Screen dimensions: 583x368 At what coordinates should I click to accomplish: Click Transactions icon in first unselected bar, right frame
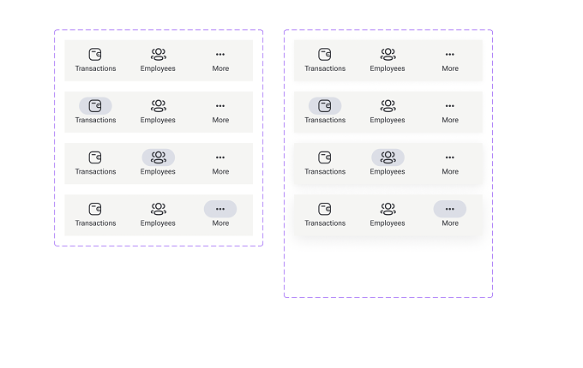pos(325,55)
